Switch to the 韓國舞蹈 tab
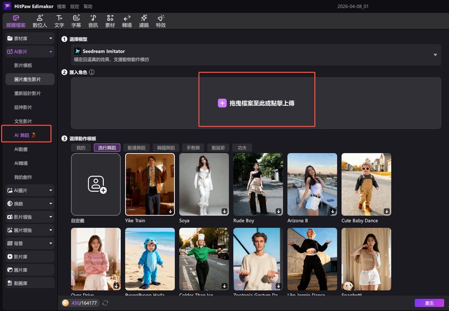Screen dimensions: 449x311 [x=166, y=148]
